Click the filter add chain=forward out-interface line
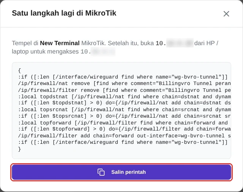The image size is (243, 192). point(124,136)
